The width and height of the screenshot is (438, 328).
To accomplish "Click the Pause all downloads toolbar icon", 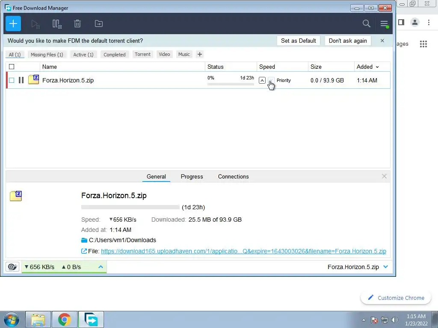I will pyautogui.click(x=57, y=24).
